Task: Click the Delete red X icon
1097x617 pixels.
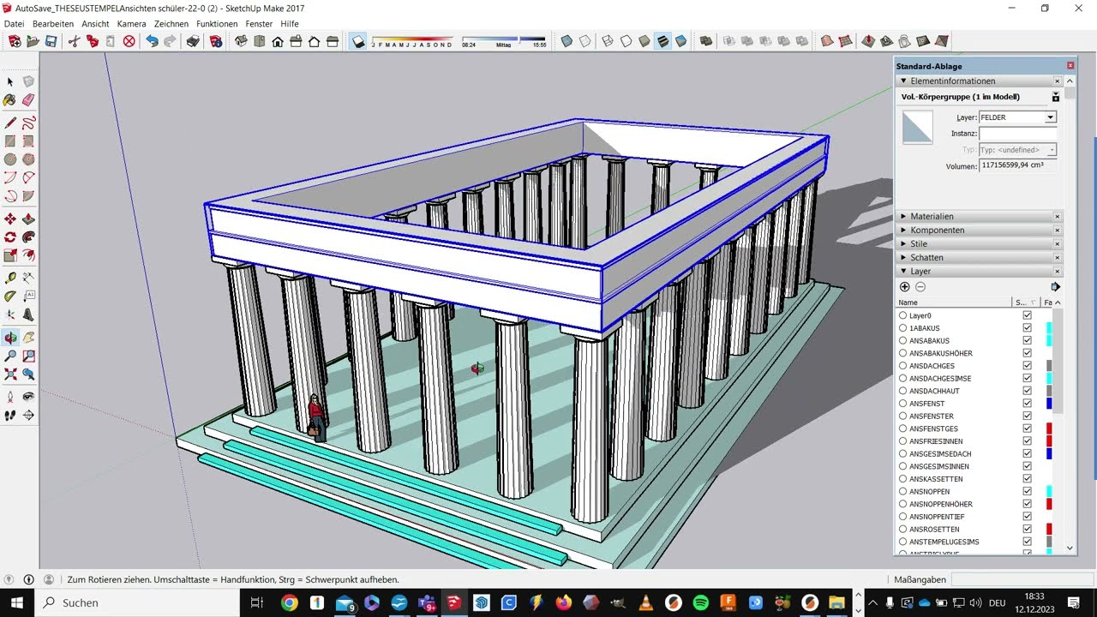Action: pos(129,41)
